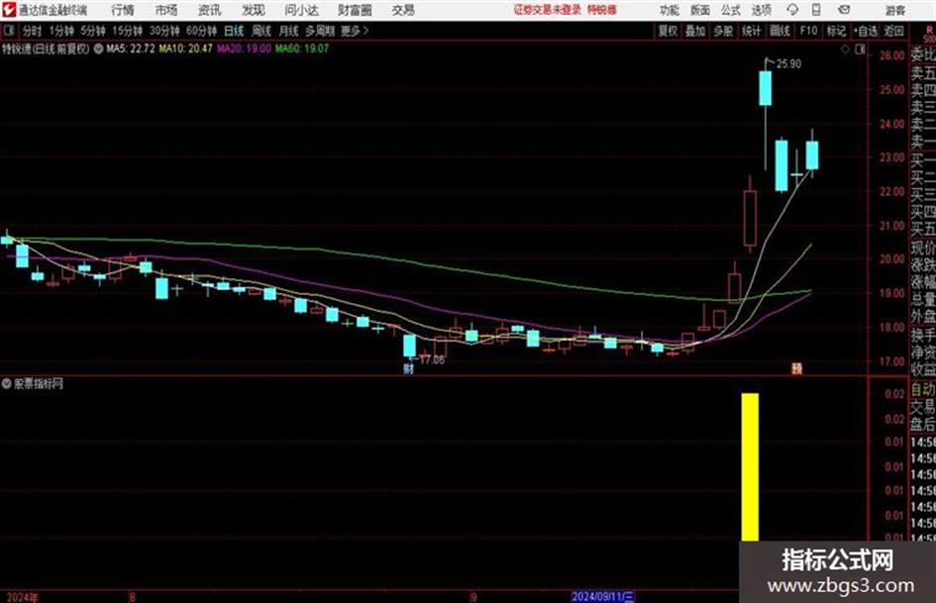
Task: Toggle the left panel icon beside 分时
Action: (9, 31)
